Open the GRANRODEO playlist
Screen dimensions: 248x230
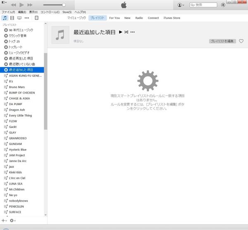click(22, 138)
